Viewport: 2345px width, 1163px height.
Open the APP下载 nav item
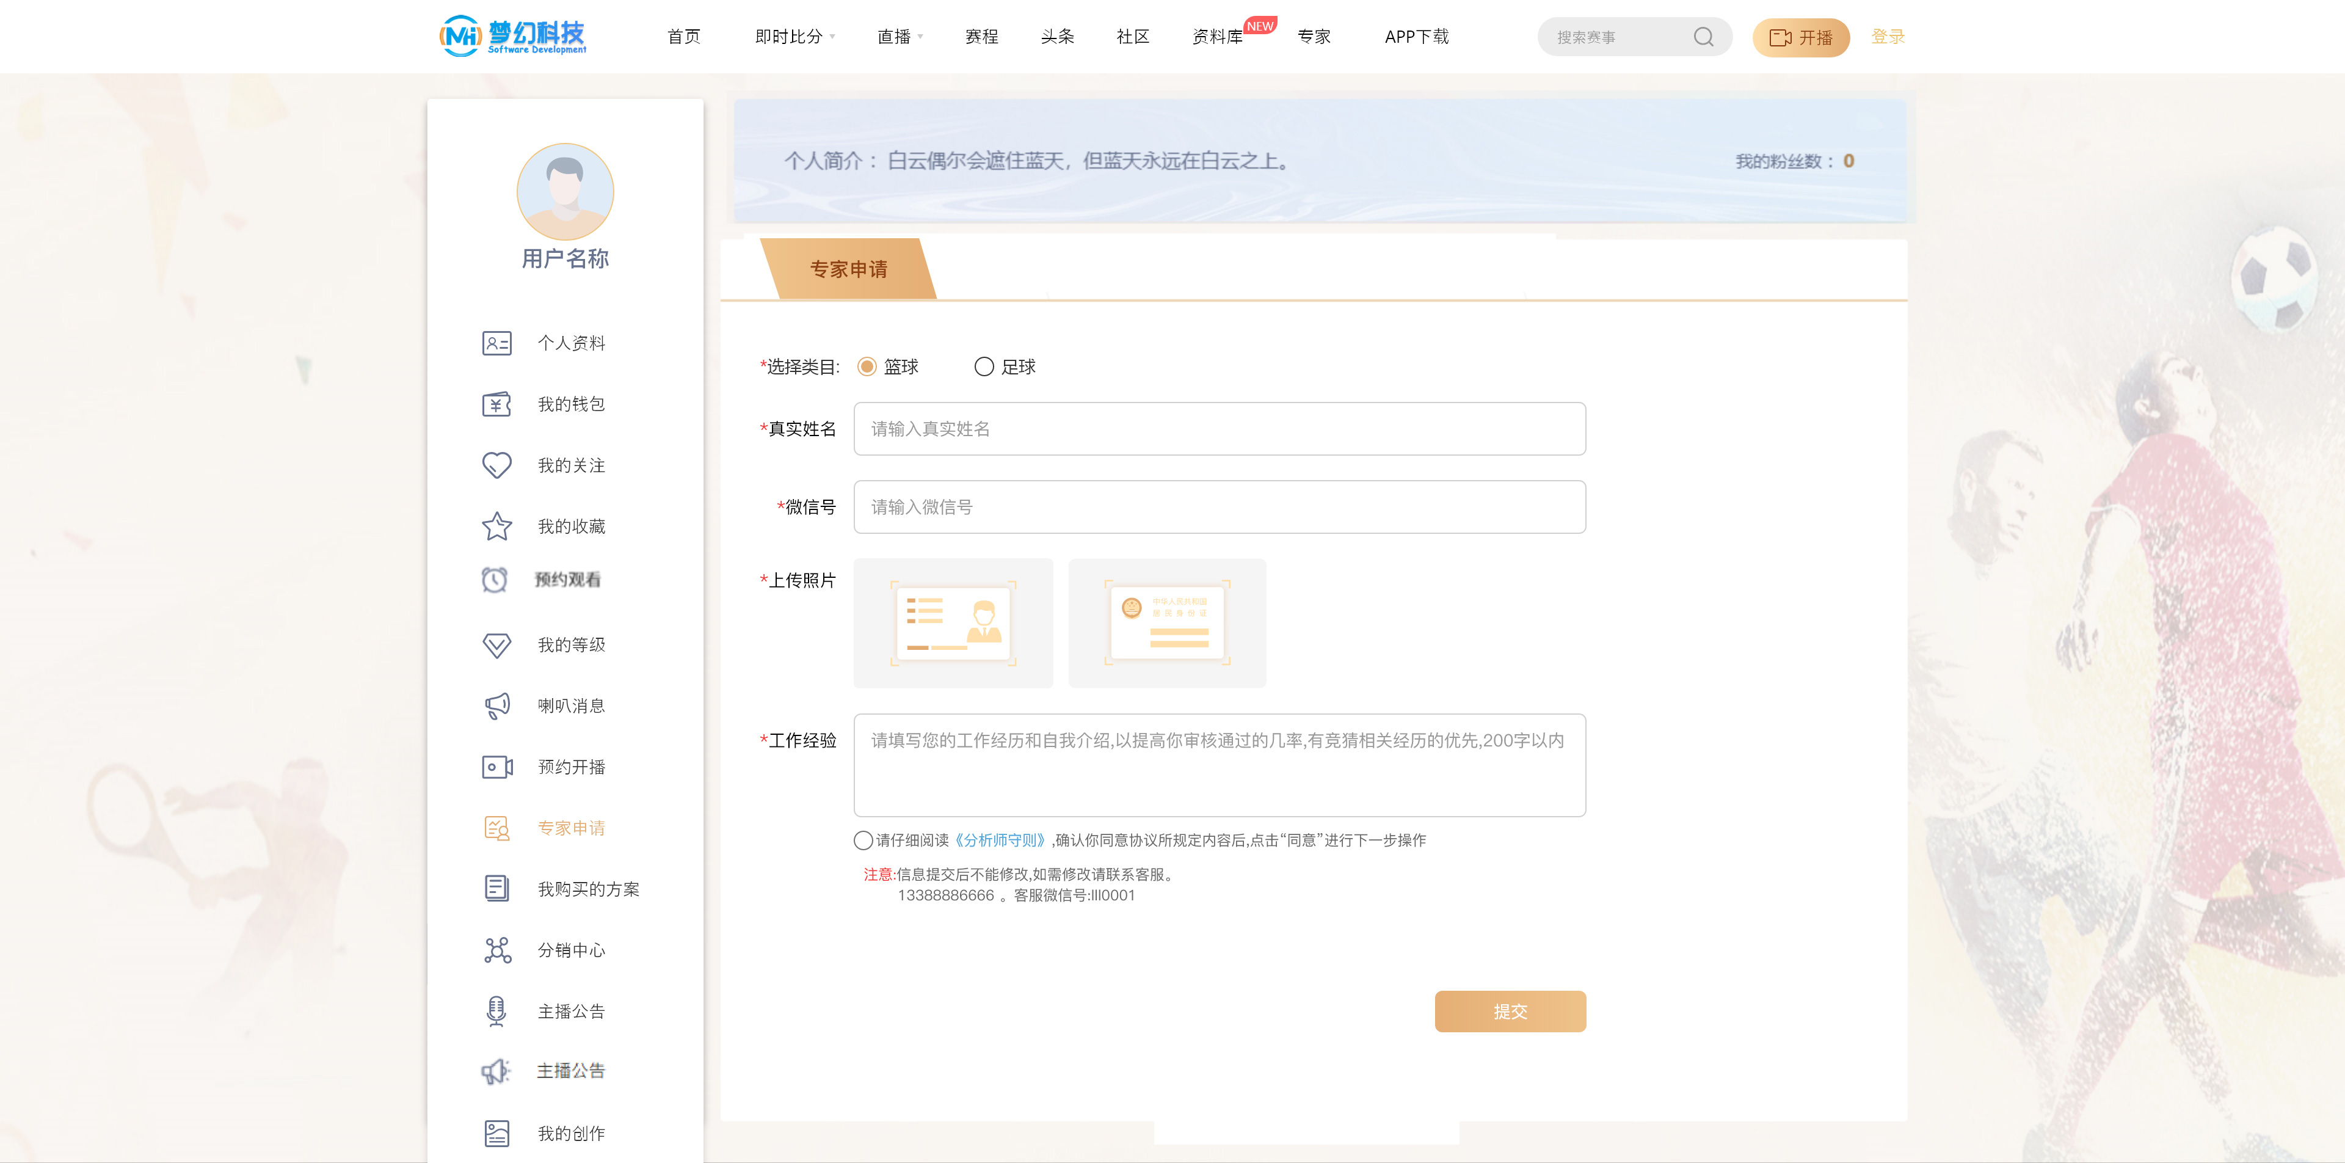(1417, 37)
